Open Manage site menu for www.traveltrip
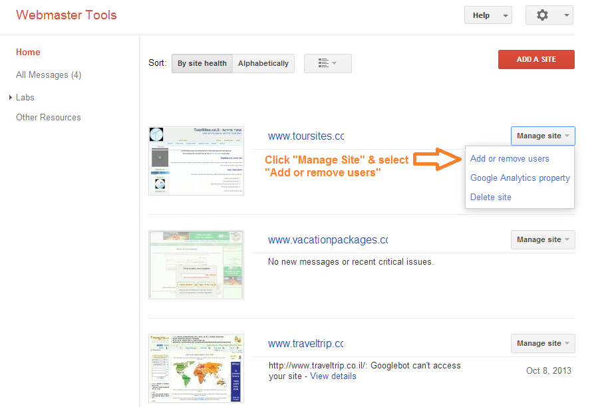Screen dimensions: 600x407 click(543, 344)
